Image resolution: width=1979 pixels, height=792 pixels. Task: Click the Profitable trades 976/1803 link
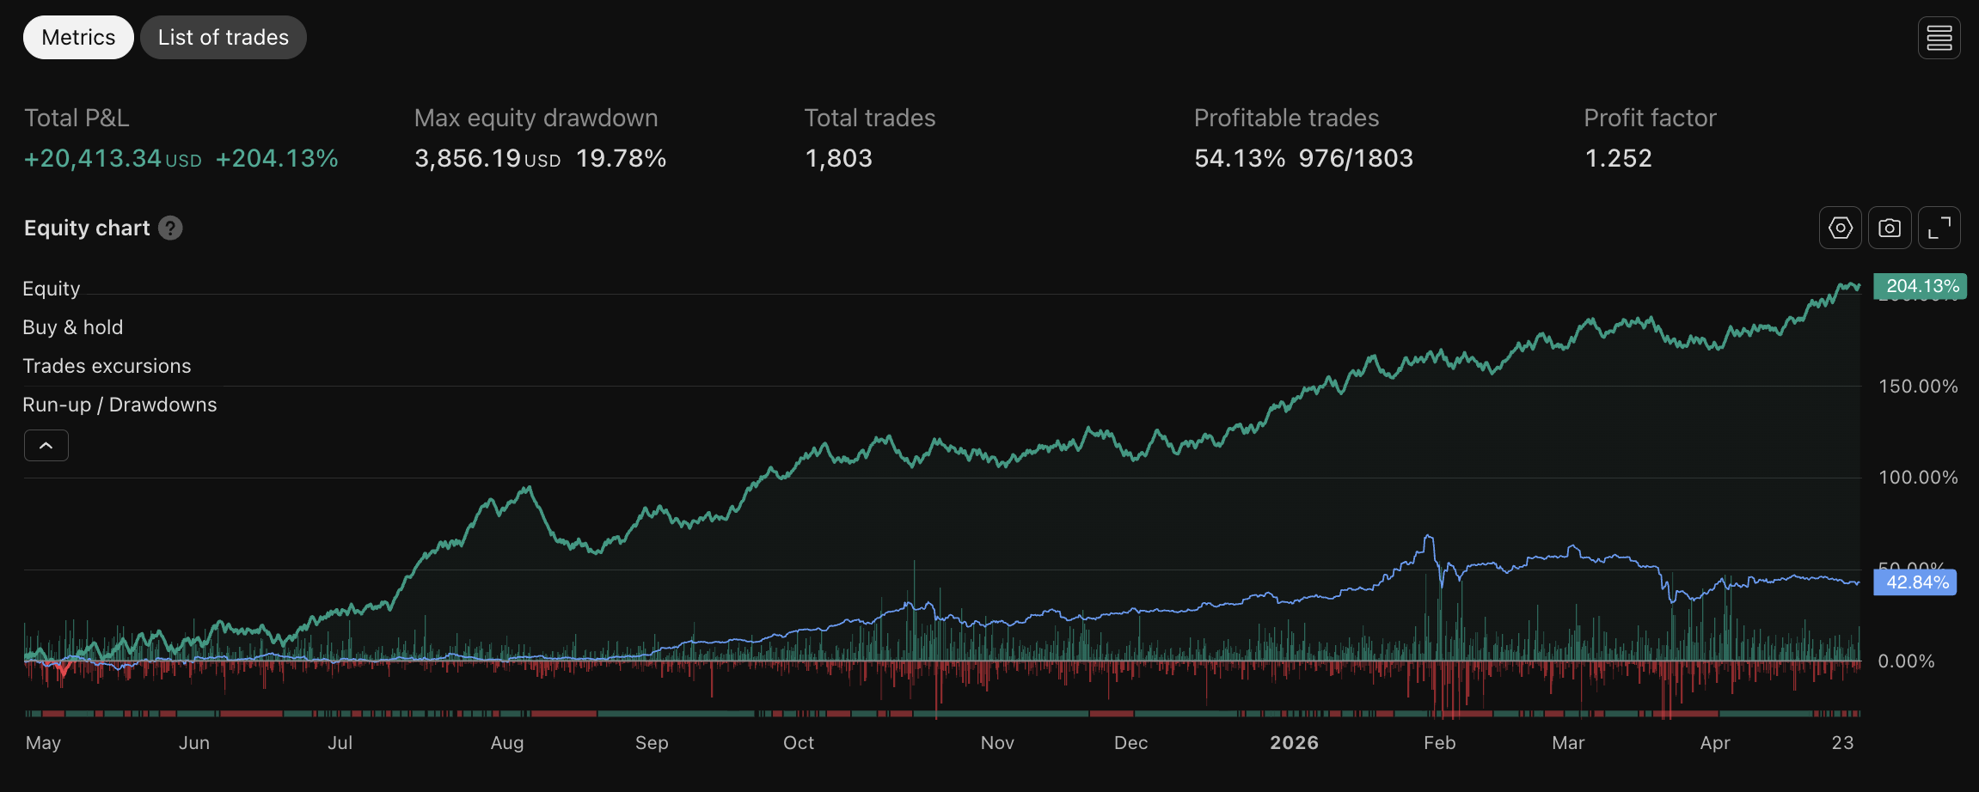1355,158
